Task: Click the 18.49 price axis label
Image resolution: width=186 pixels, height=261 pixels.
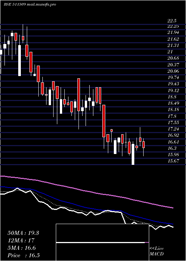Action: [x=173, y=103]
